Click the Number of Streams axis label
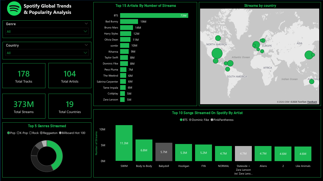This screenshot has width=323, height=181. tap(96, 143)
